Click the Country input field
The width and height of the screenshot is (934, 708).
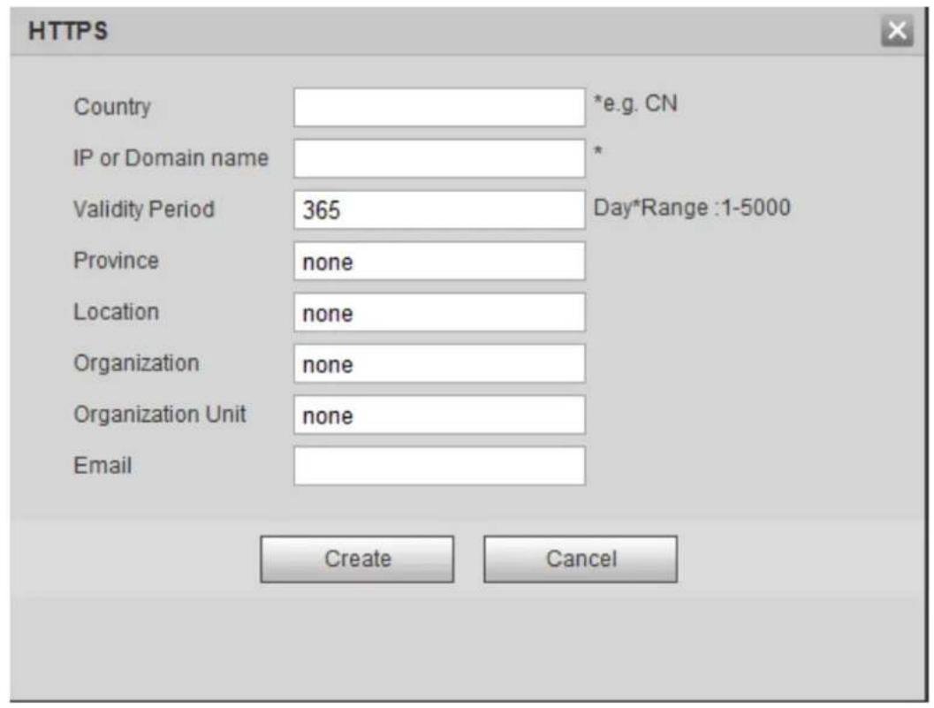click(439, 107)
